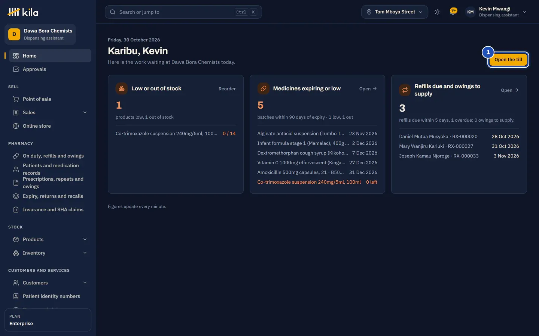The image size is (539, 336).
Task: Click the Low or out of stock card icon
Action: [x=122, y=88]
